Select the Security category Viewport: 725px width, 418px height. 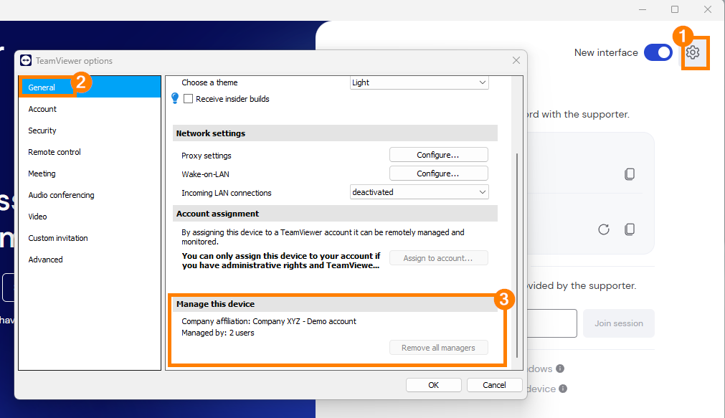(x=90, y=130)
